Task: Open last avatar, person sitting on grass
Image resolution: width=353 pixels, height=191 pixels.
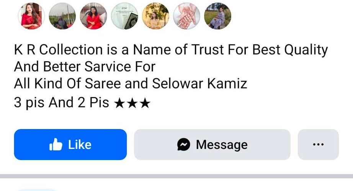Action: point(218,16)
